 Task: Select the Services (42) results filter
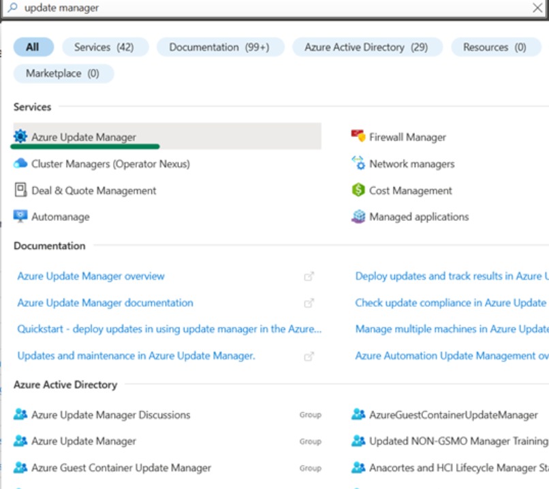[105, 46]
